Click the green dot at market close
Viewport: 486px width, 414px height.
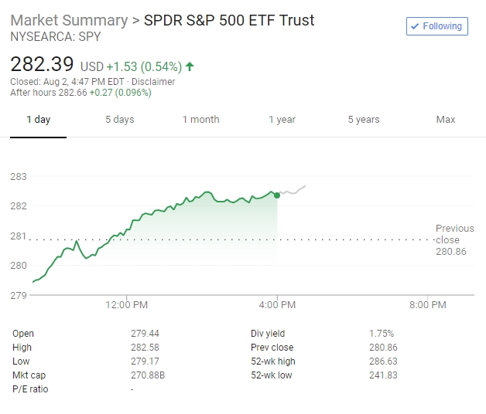[277, 195]
